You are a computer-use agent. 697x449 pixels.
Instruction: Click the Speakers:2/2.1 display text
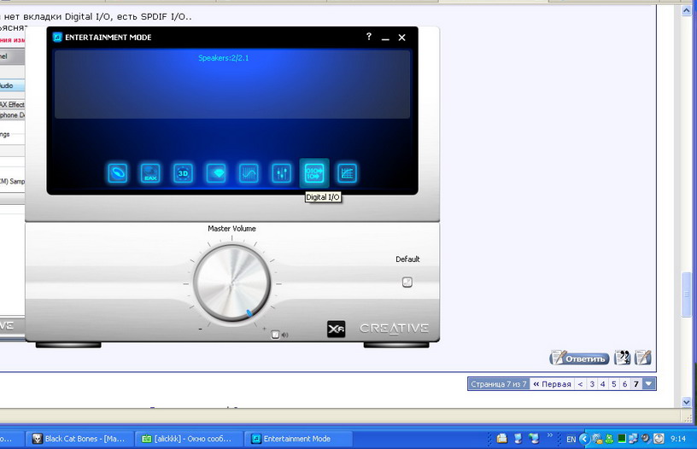[224, 58]
